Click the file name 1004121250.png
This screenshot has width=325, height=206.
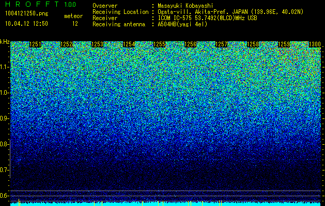coord(27,13)
